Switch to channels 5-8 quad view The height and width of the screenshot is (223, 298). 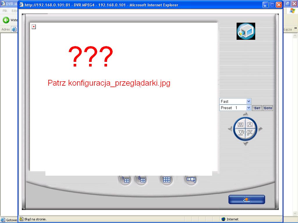tap(141, 180)
